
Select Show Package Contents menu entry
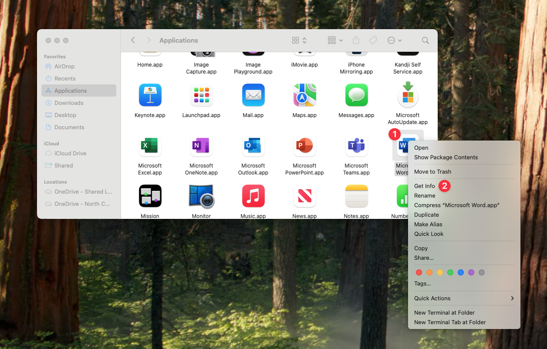click(446, 157)
